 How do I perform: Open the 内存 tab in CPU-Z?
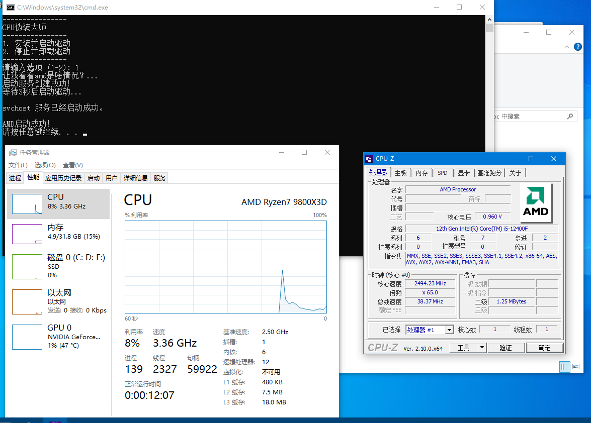(x=422, y=173)
